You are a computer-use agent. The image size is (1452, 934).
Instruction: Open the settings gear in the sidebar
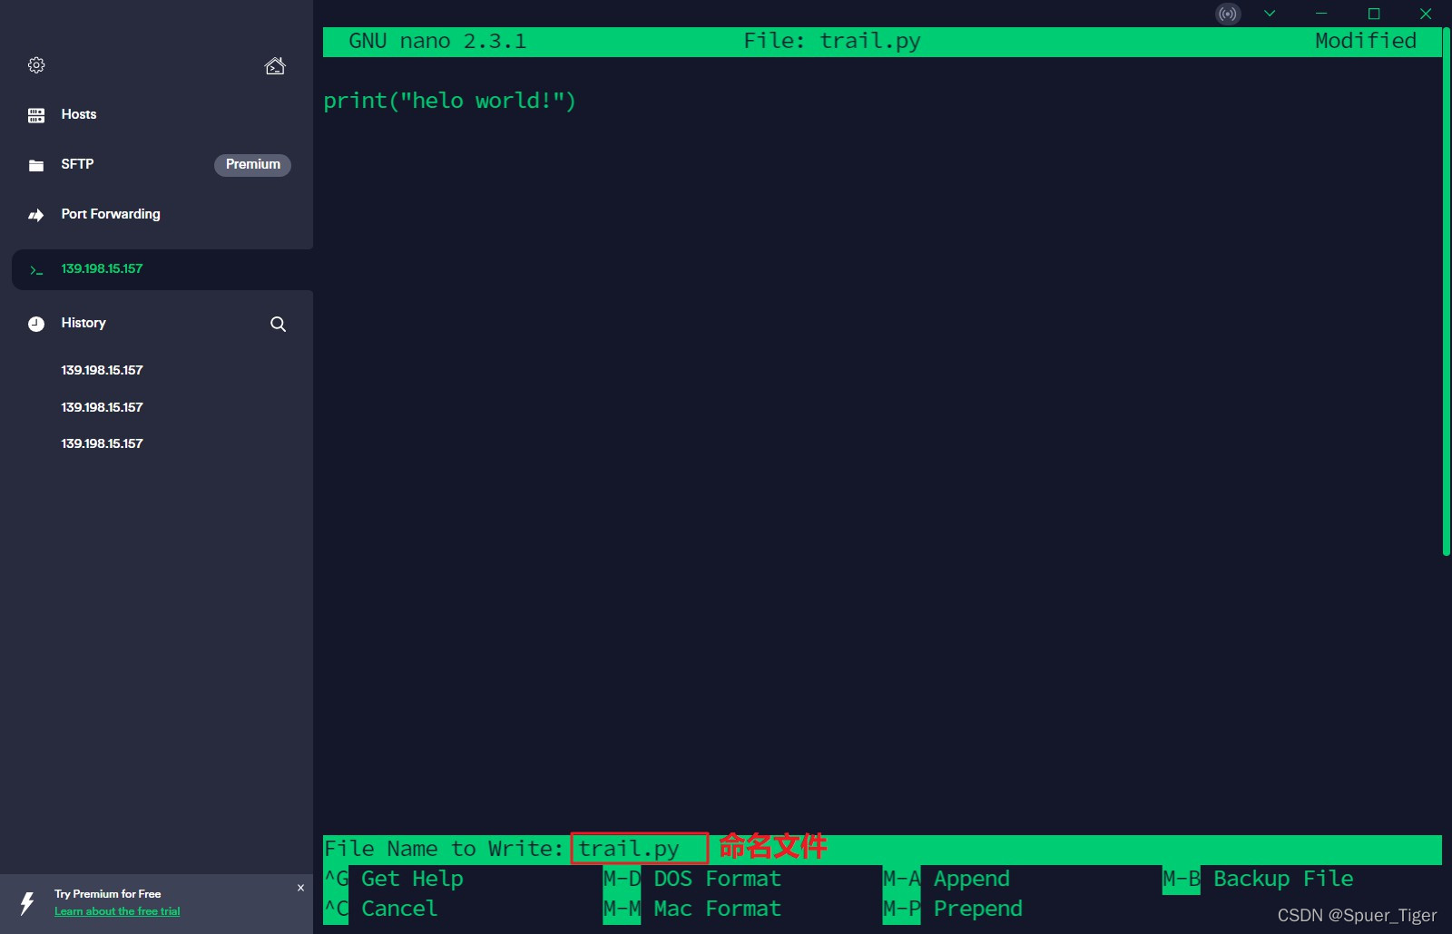click(36, 65)
